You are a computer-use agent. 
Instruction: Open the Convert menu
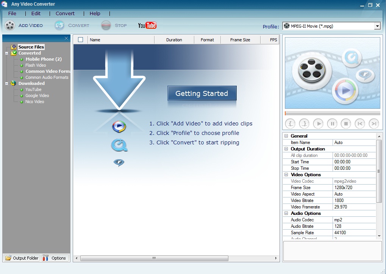pos(64,13)
